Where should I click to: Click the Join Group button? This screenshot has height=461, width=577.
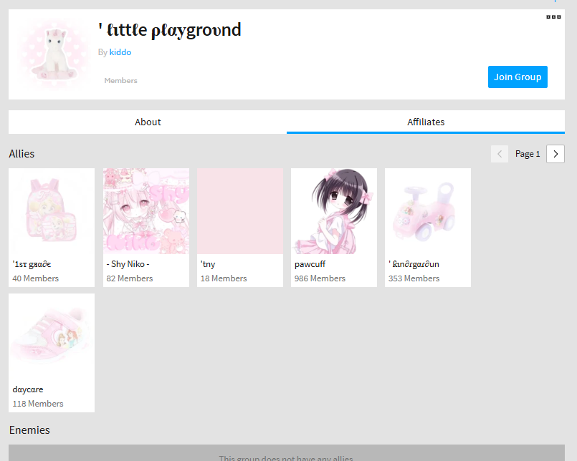(518, 77)
